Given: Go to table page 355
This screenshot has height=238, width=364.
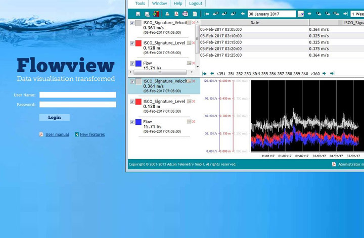Looking at the screenshot, I should click(x=264, y=74).
